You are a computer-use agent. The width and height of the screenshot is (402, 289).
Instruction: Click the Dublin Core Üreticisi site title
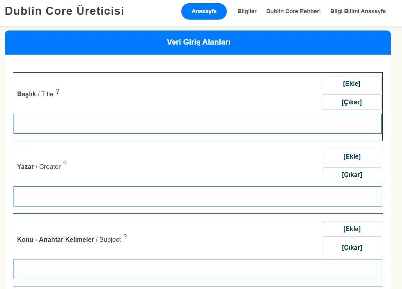coord(65,11)
